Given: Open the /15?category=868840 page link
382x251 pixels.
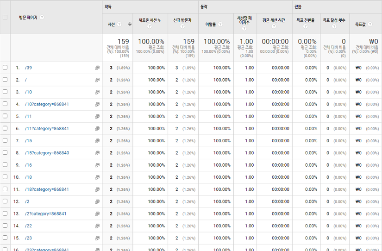Looking at the screenshot, I should (x=47, y=153).
